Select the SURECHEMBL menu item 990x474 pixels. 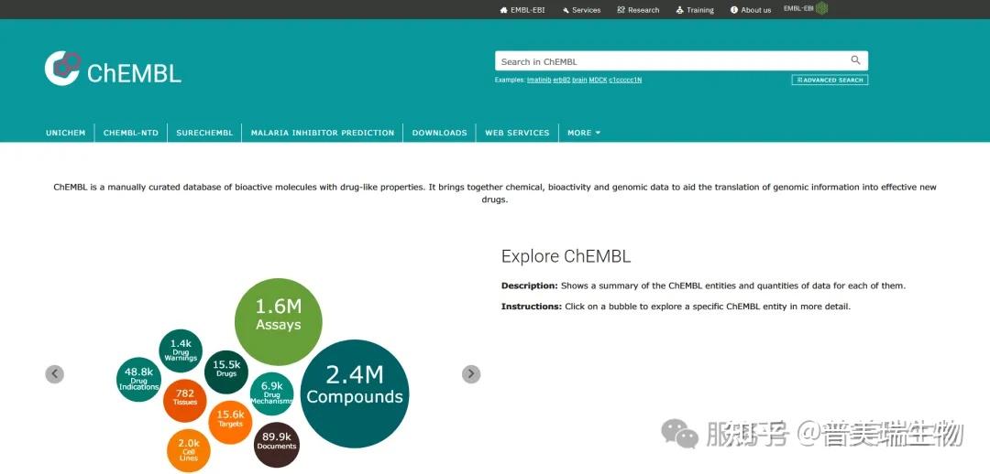click(x=204, y=133)
